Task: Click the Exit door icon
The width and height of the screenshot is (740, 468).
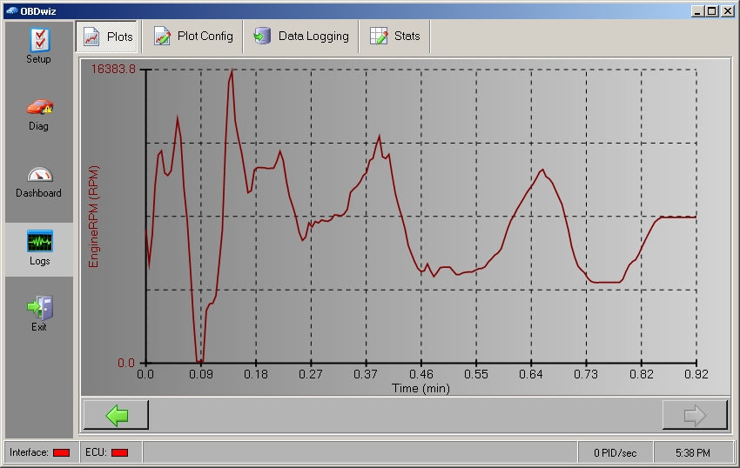Action: tap(38, 308)
